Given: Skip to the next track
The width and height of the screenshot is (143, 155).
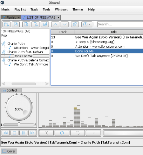Looking at the screenshot, I should tap(32, 133).
